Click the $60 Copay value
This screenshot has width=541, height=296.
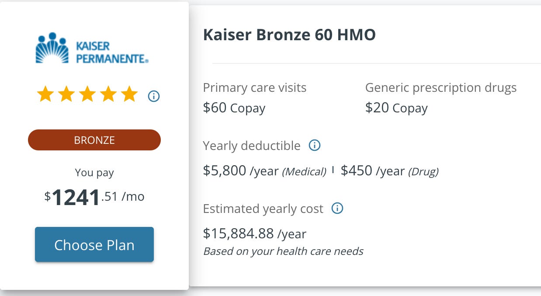pos(234,108)
